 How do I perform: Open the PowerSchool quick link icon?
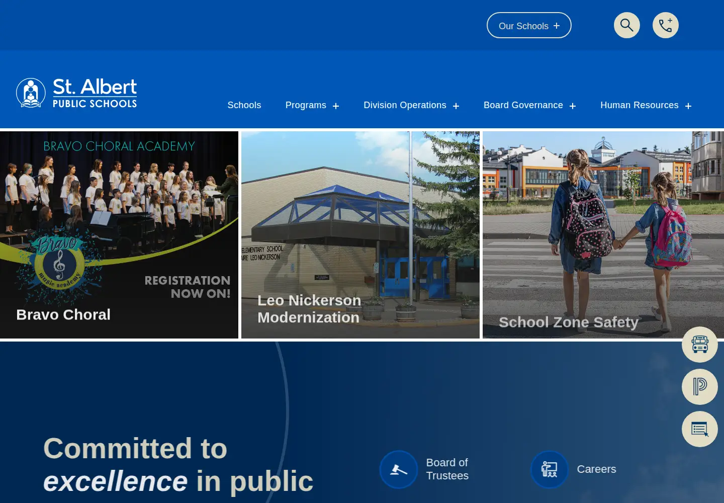click(x=700, y=387)
